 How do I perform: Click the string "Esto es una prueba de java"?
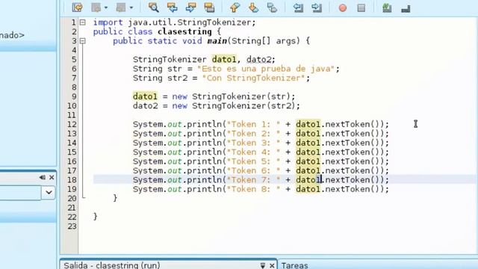point(266,69)
